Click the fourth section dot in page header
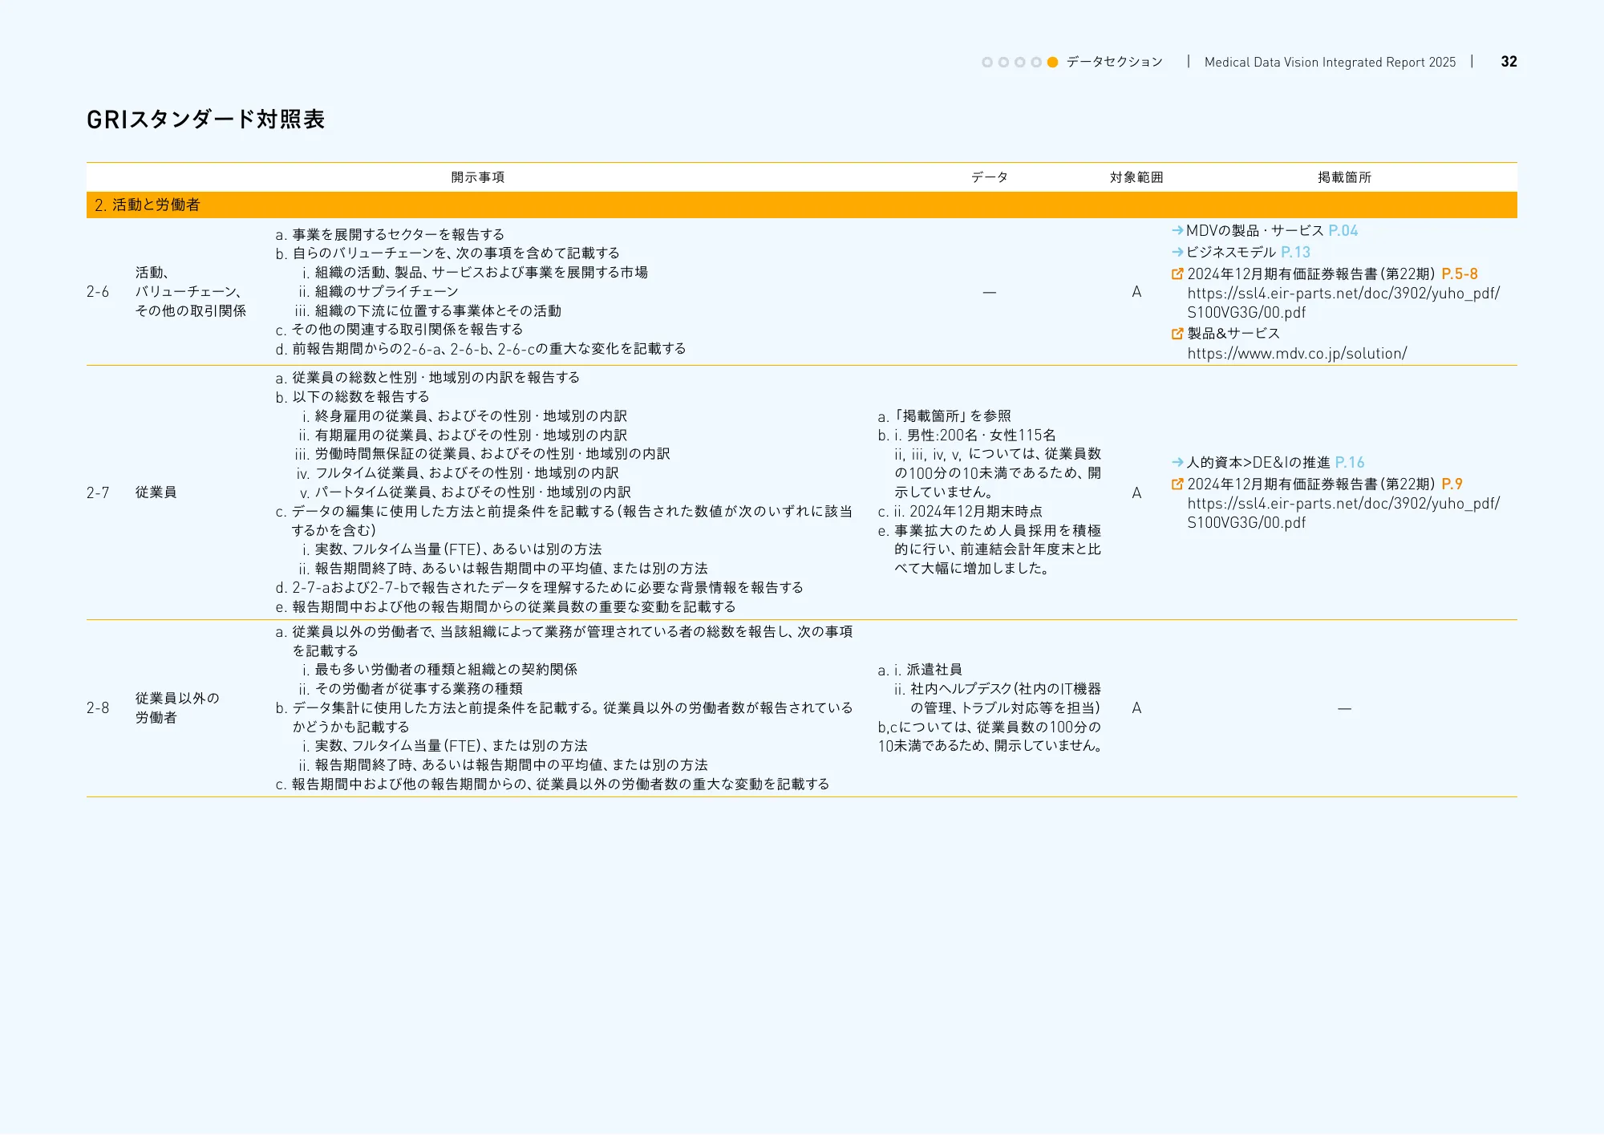1604x1135 pixels. (1036, 63)
